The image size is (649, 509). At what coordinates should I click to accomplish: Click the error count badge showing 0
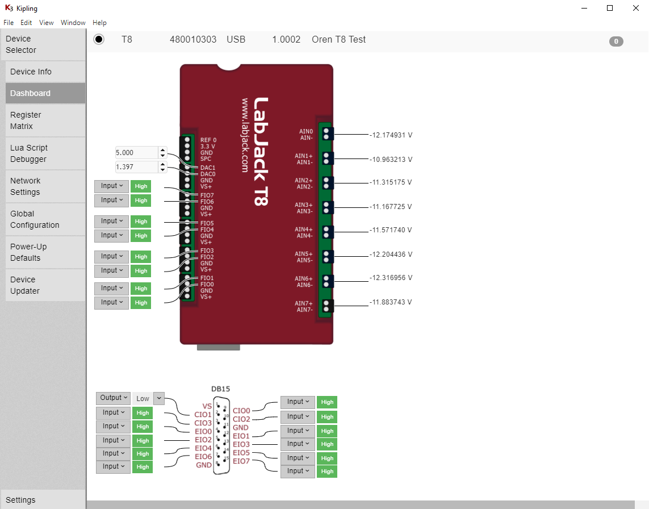616,41
